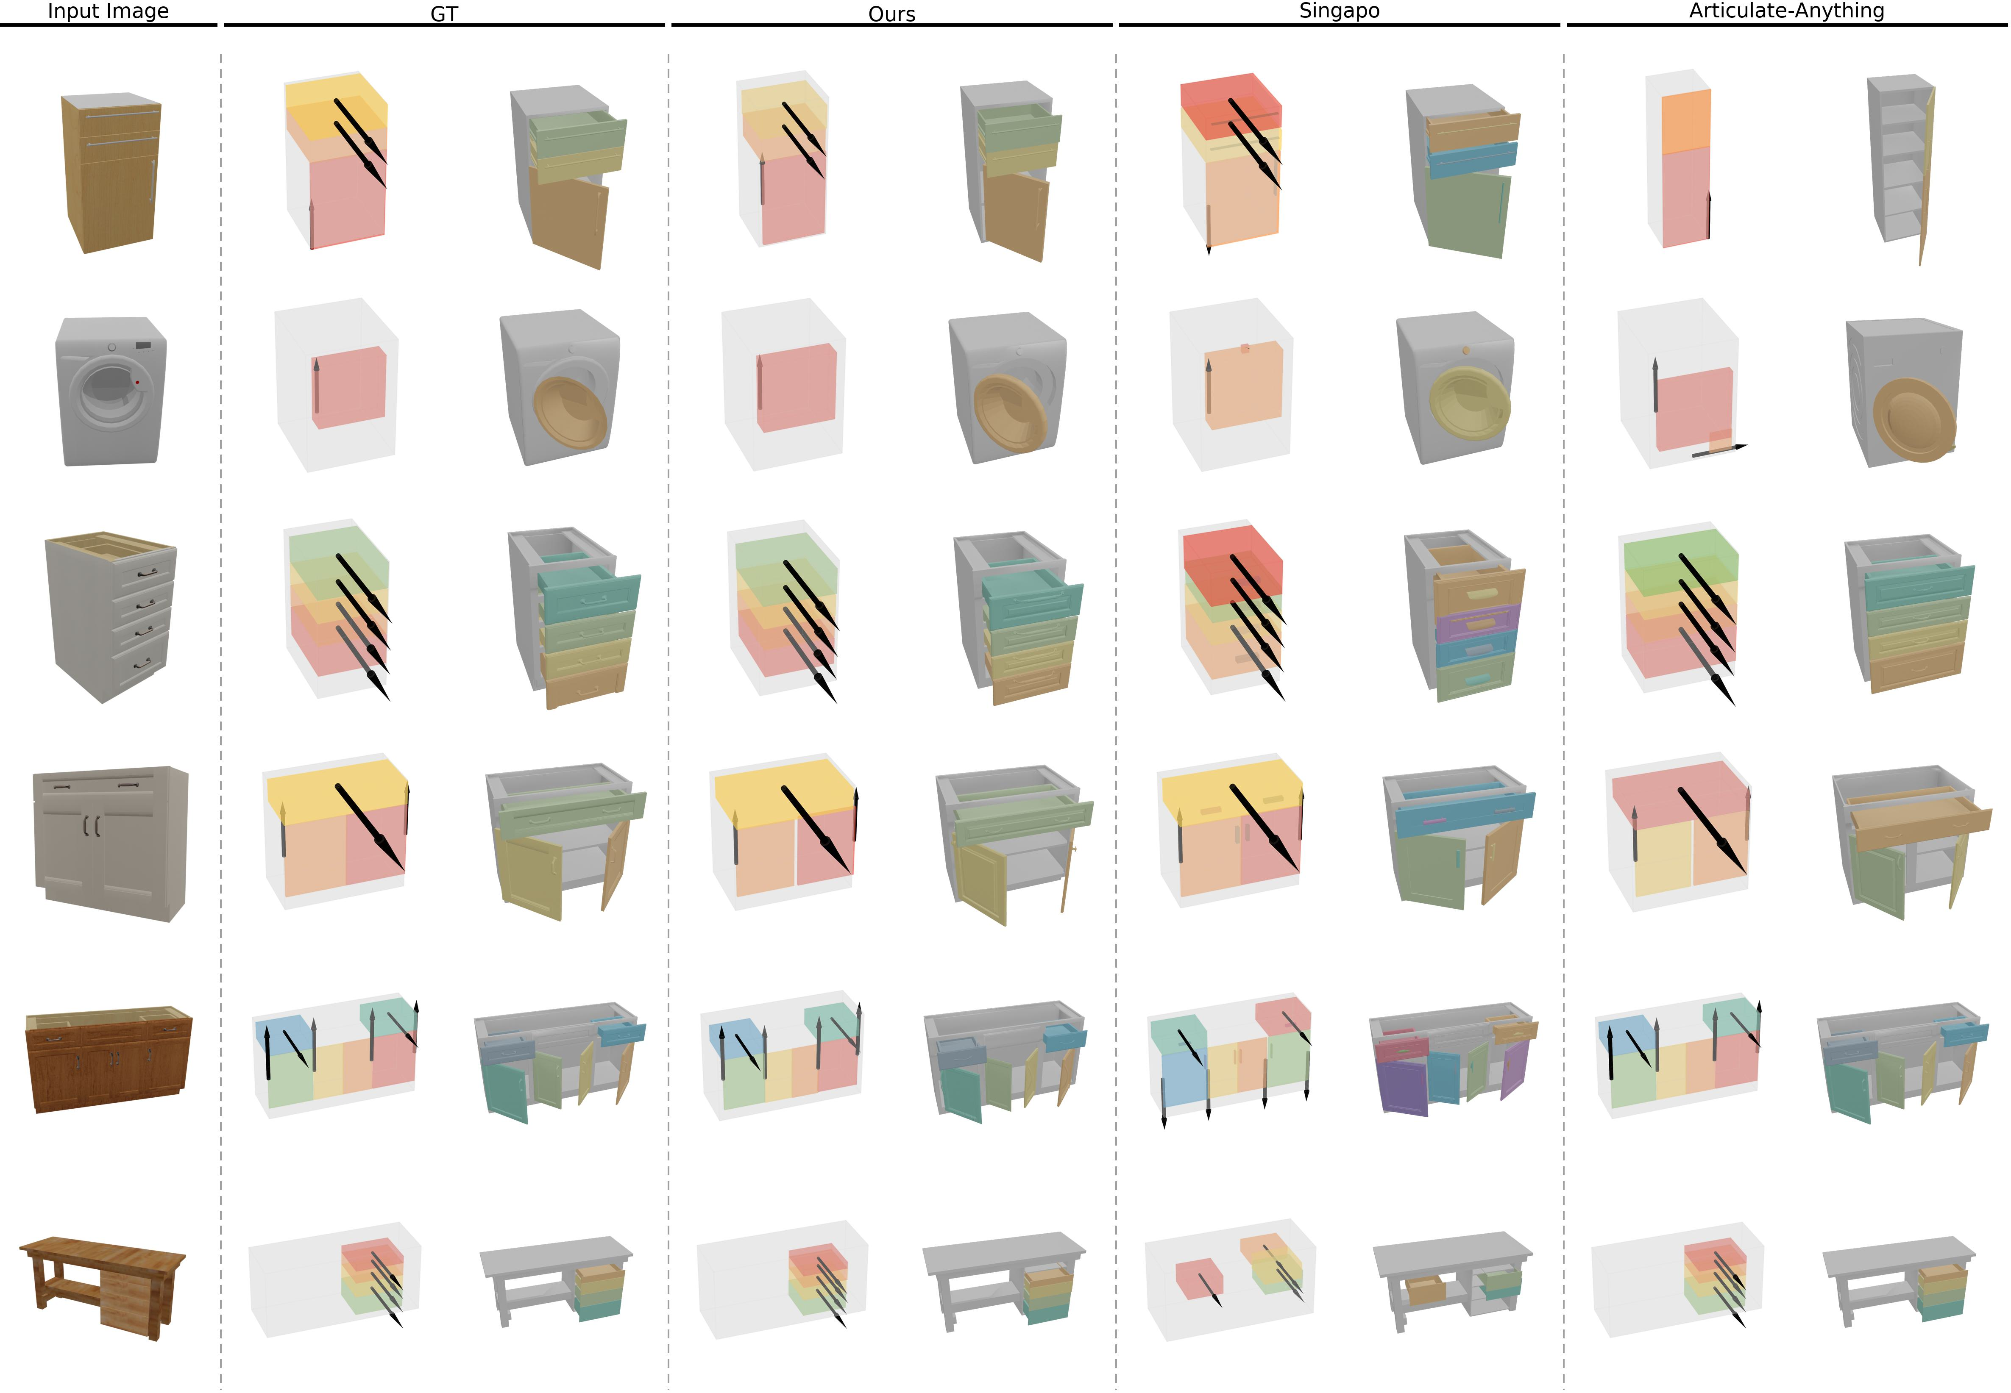Click the "Singapo" column header
The height and width of the screenshot is (1393, 2011).
click(x=1340, y=11)
